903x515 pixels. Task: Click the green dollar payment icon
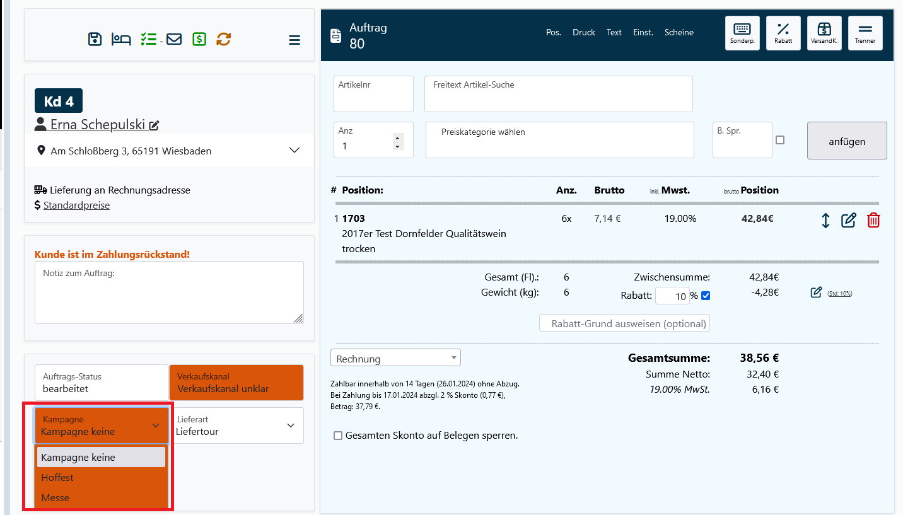click(x=199, y=39)
